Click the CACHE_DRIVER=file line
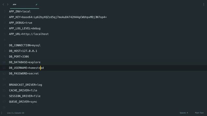This screenshot has height=116, width=207. (x=23, y=91)
